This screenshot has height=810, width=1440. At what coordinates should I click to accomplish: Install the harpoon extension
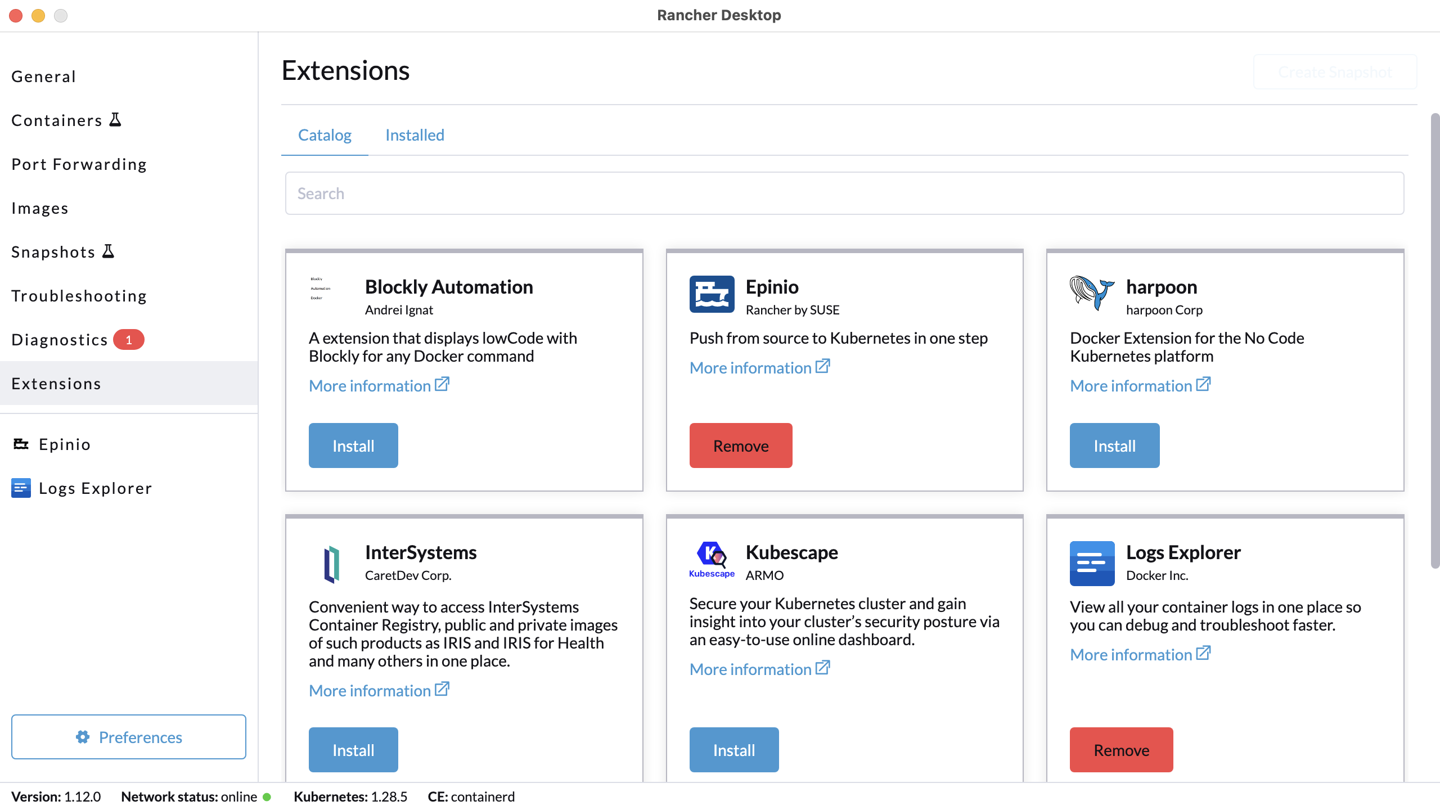(1114, 445)
